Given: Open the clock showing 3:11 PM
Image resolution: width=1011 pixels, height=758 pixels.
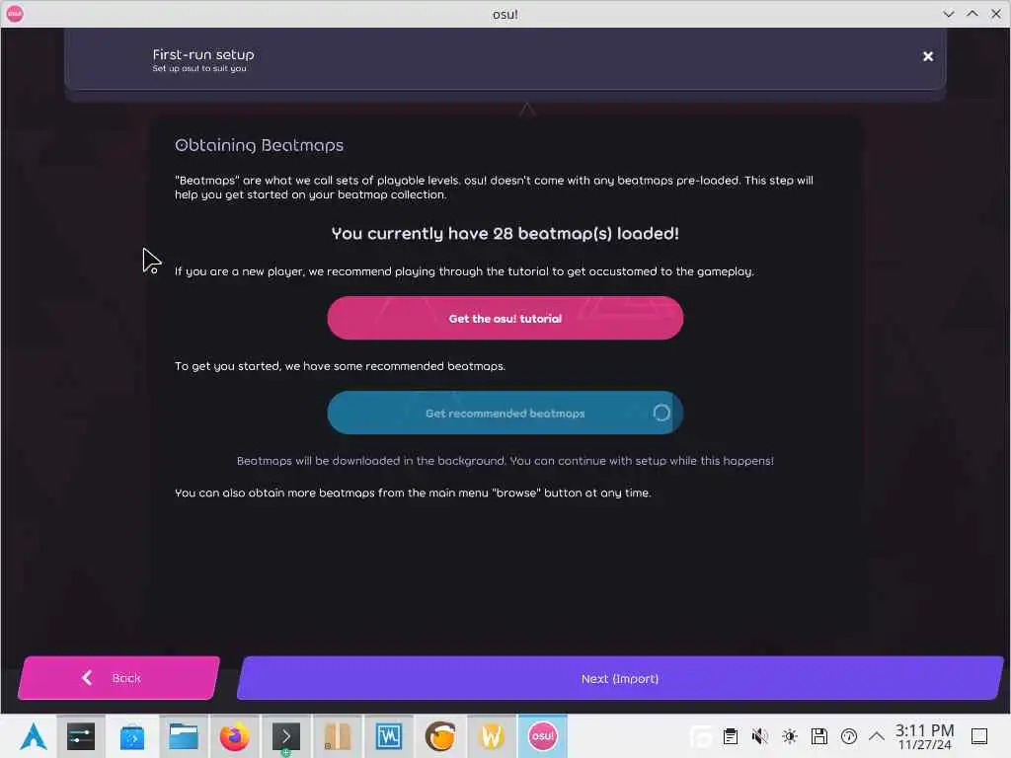Looking at the screenshot, I should click(x=924, y=736).
